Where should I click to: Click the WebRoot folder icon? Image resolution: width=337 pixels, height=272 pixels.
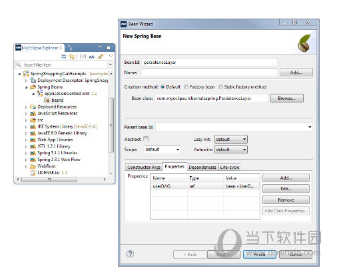(x=33, y=166)
